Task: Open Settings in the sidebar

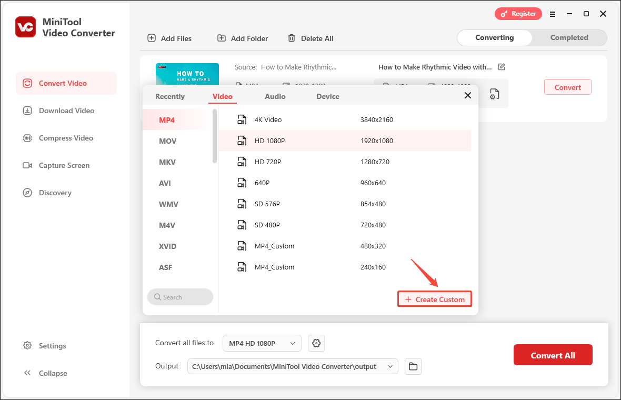Action: pos(44,346)
